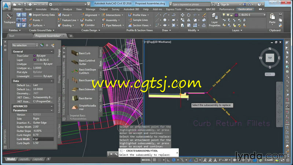This screenshot has height=165, width=293.
Task: Toggle polar tracking in status bar
Action: 174,160
